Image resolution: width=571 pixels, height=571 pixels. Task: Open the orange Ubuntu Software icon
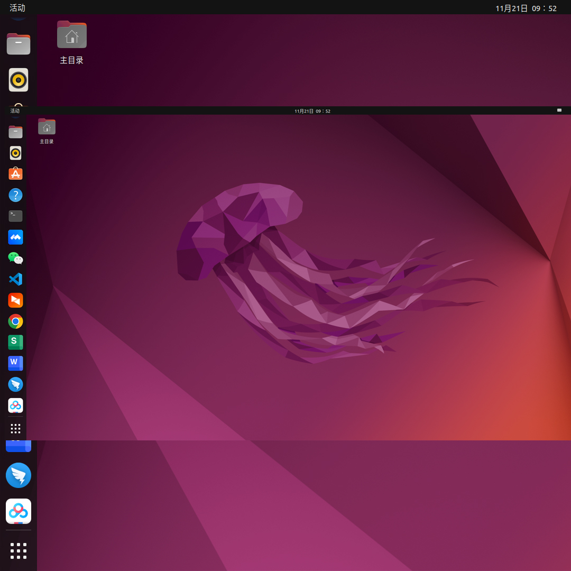click(x=15, y=174)
